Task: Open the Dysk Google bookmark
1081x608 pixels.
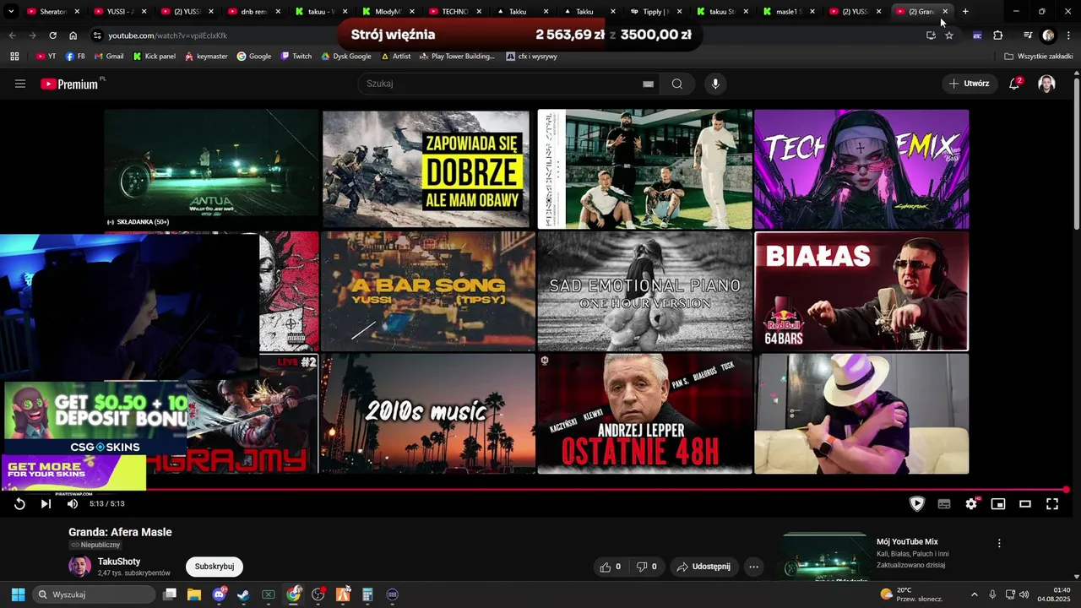Action: tap(345, 57)
